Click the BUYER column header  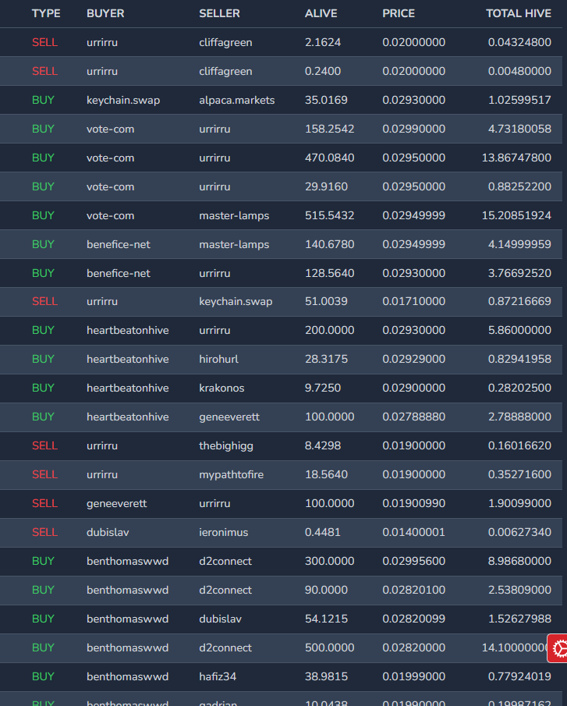105,13
